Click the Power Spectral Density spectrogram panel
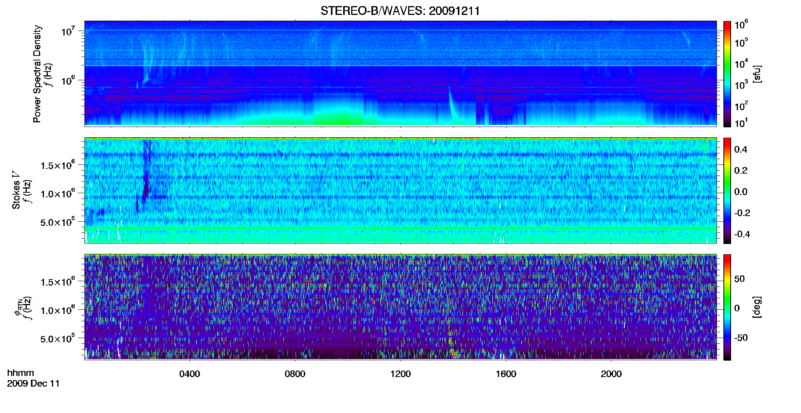Screen dimensions: 801x413 400,73
